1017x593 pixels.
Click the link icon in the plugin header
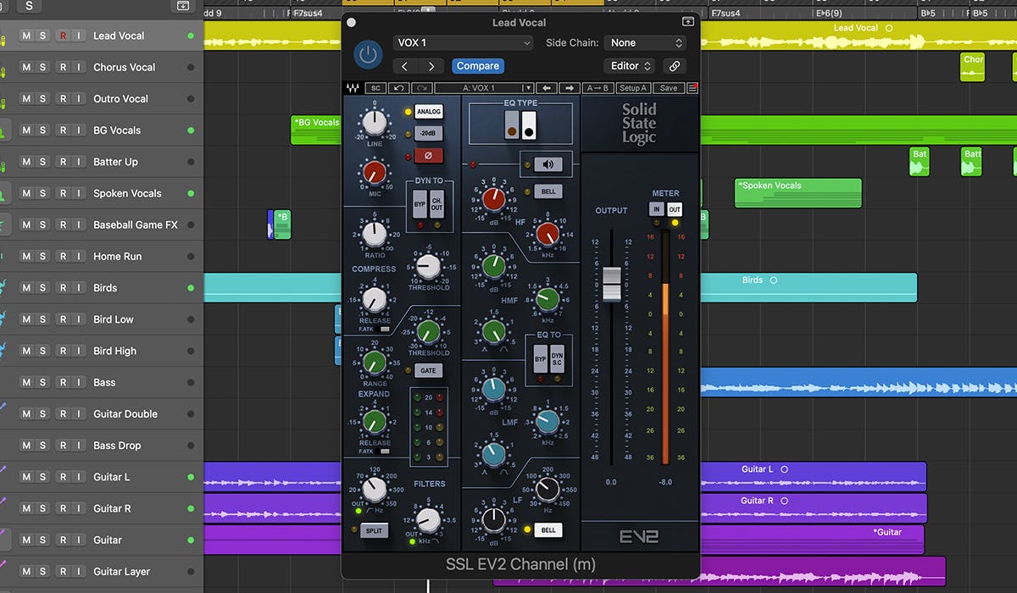[x=675, y=65]
